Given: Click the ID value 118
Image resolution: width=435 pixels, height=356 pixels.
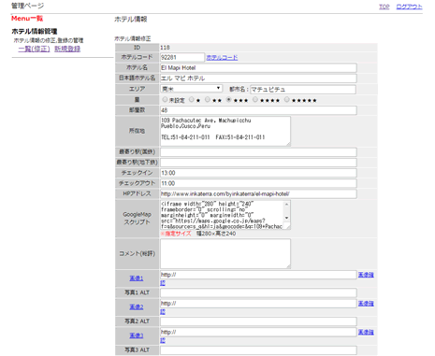Looking at the screenshot, I should [165, 48].
